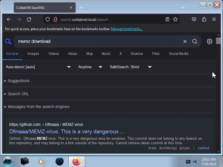
Task: Show hidden system tray icons
Action: 181,162
